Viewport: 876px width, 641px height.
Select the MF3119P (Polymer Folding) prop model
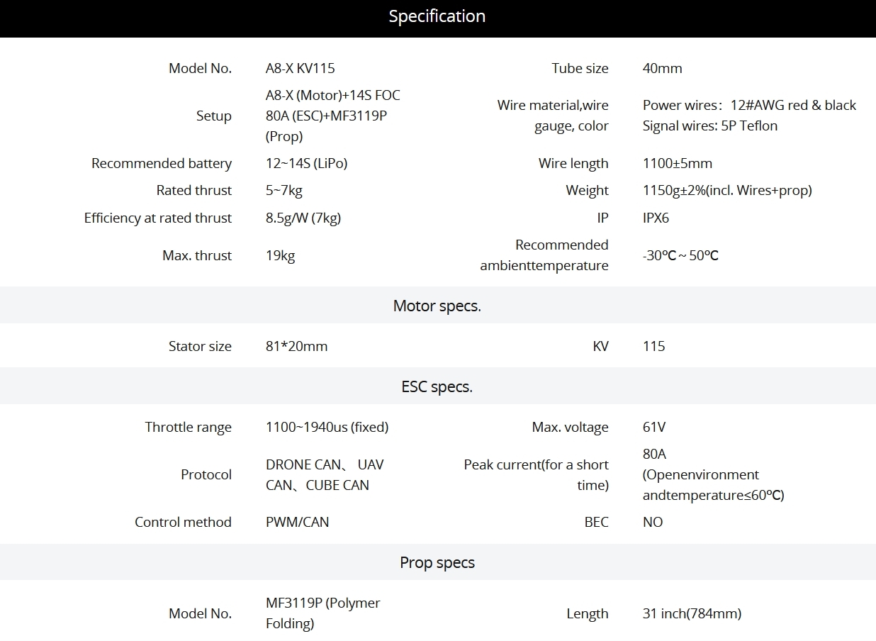(x=323, y=613)
